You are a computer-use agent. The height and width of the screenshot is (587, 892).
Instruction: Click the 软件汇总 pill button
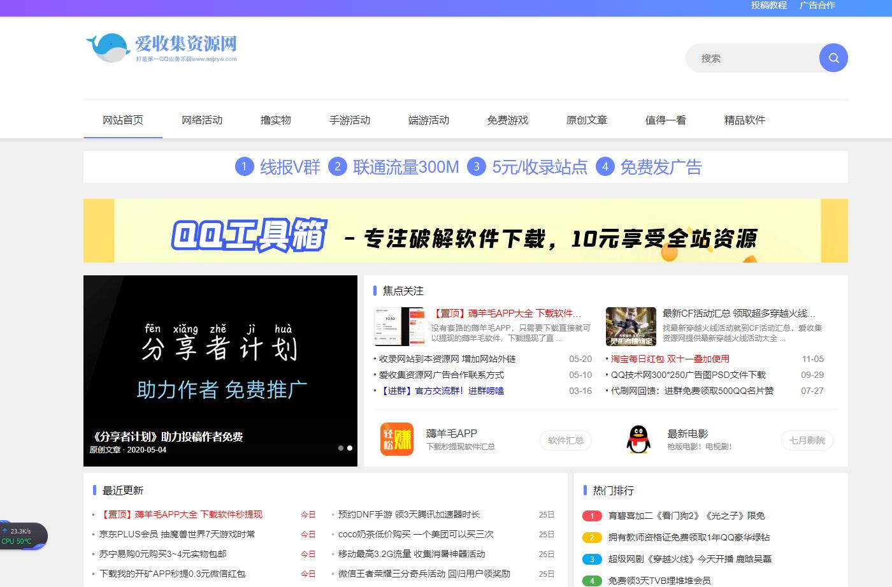[566, 440]
